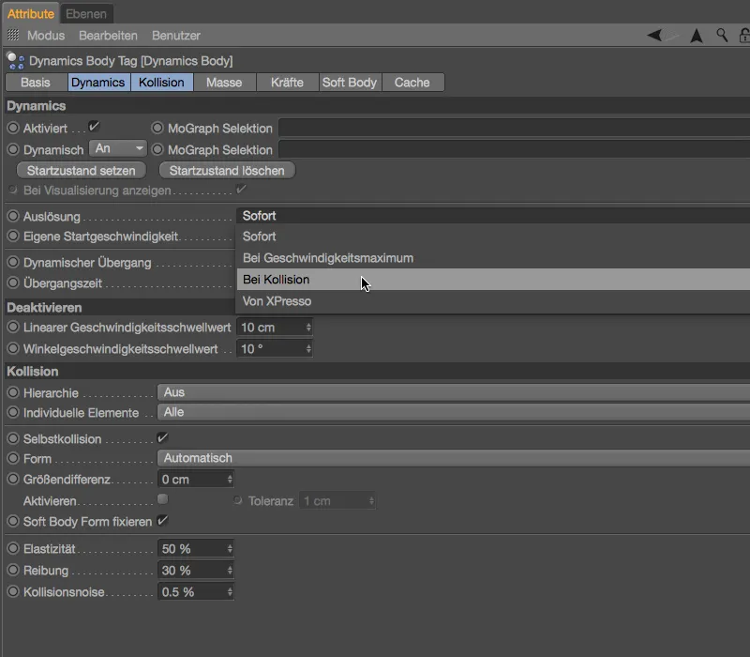Open the Bearbeiten menu

pyautogui.click(x=108, y=36)
